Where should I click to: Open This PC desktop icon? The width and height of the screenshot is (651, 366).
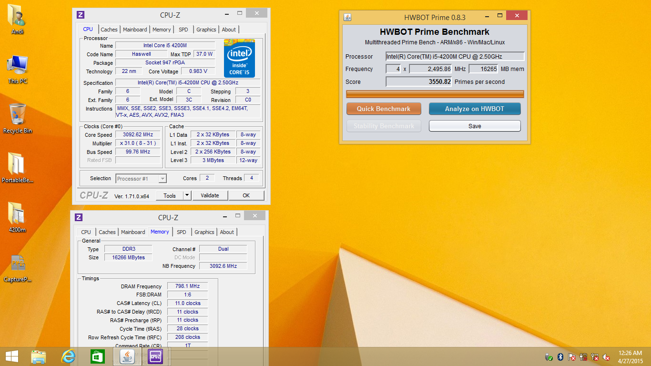point(17,69)
